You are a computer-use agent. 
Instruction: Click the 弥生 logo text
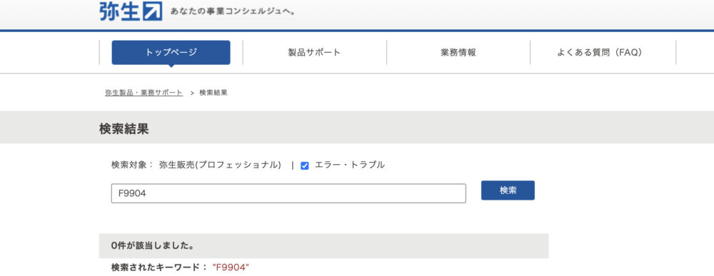[119, 12]
